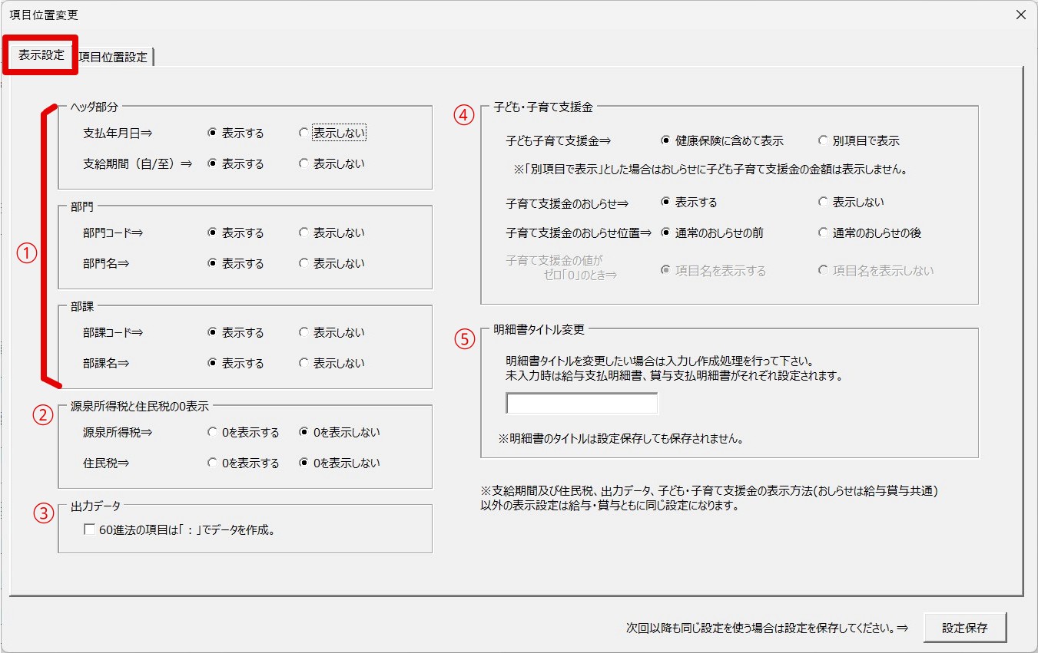Screen dimensions: 1038x653
Task: Close the 項目位置変更 dialog window
Action: coord(1020,15)
